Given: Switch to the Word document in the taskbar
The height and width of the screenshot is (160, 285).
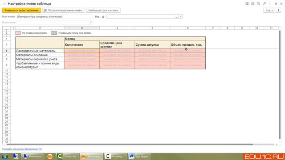Looking at the screenshot, I should coord(139,156).
